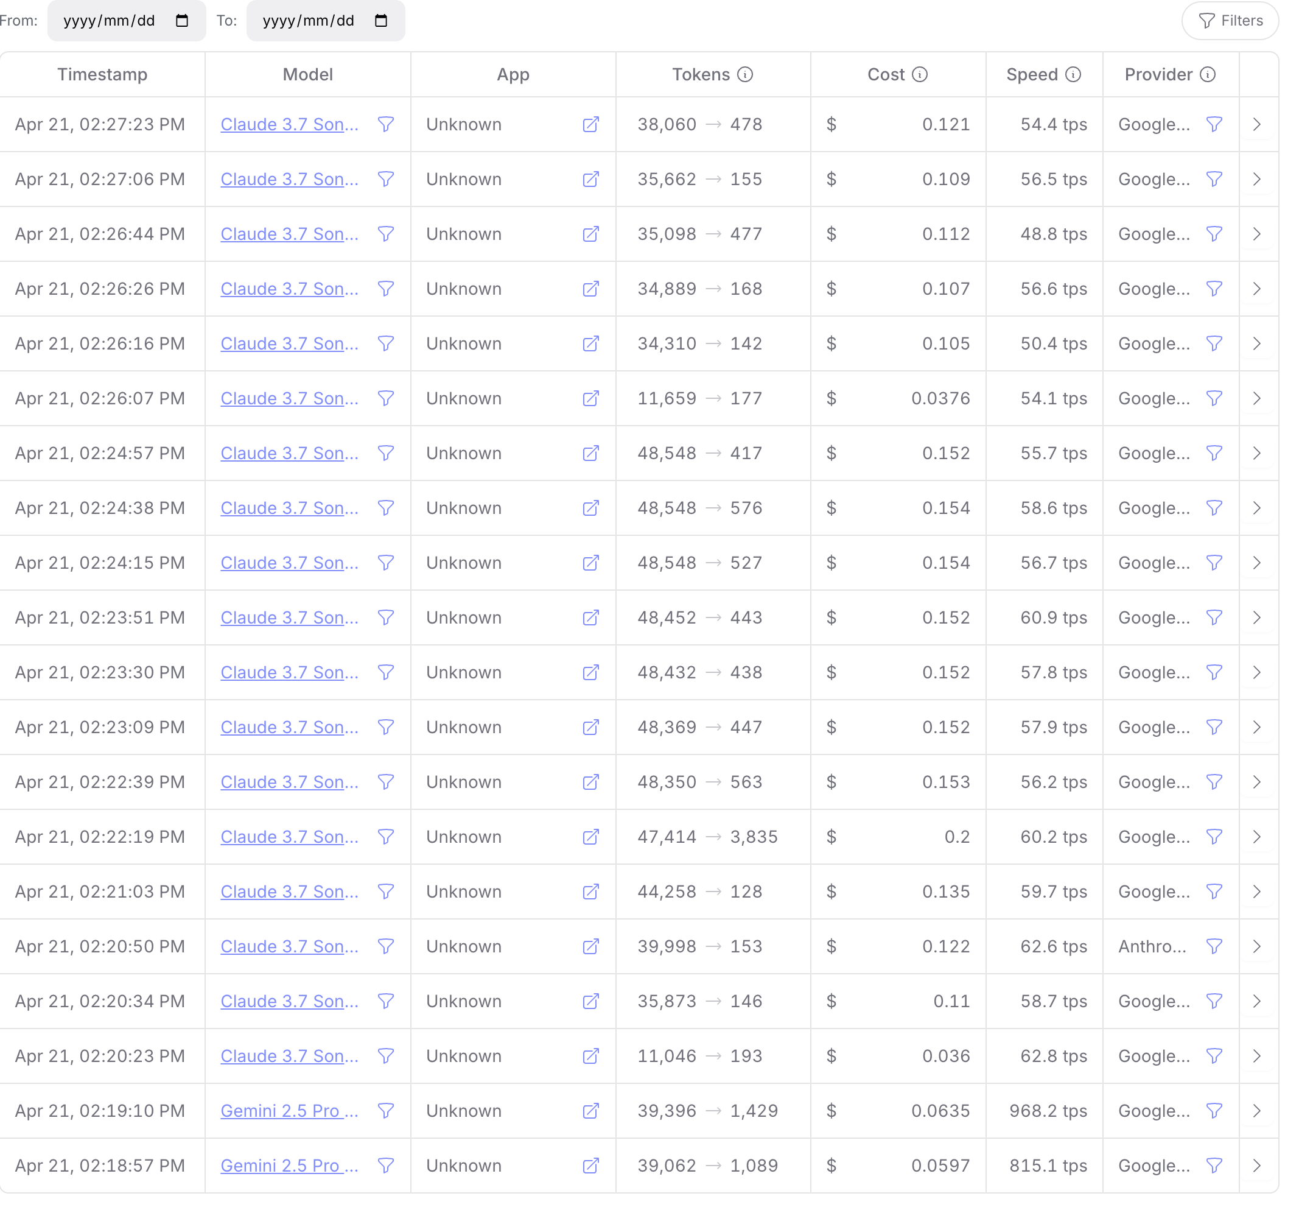This screenshot has height=1224, width=1299.
Task: Open calendar picker in To date field
Action: [381, 21]
